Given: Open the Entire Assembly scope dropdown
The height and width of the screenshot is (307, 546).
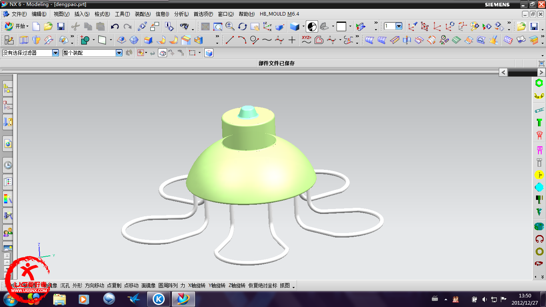Looking at the screenshot, I should click(119, 53).
